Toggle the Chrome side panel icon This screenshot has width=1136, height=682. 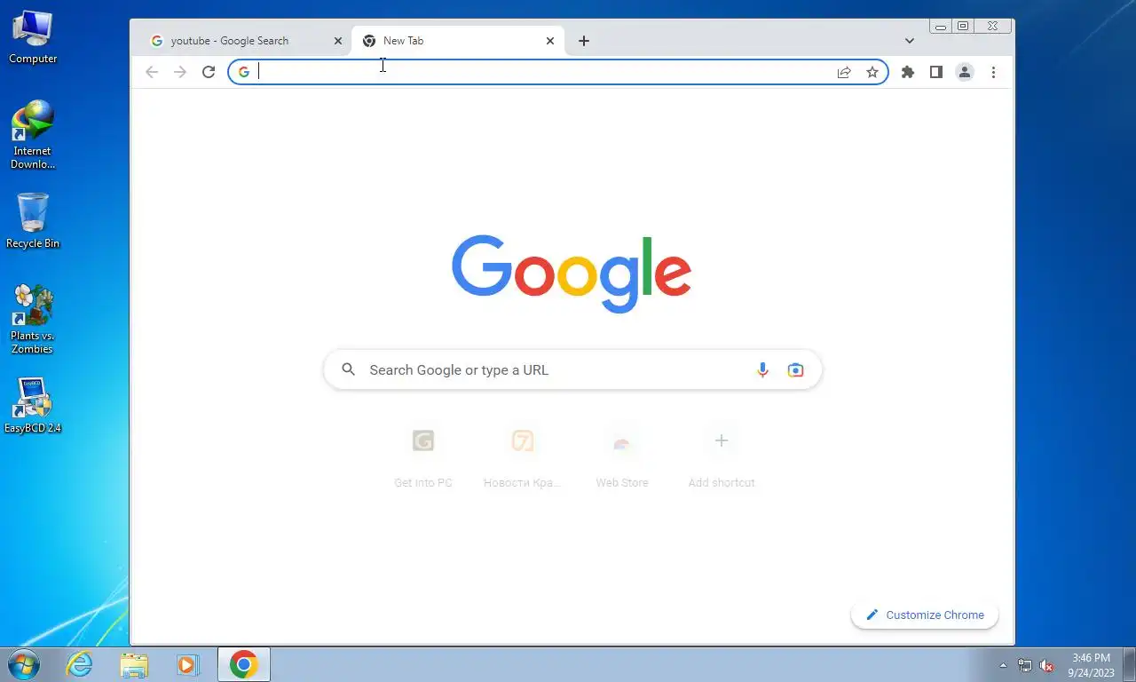point(935,72)
